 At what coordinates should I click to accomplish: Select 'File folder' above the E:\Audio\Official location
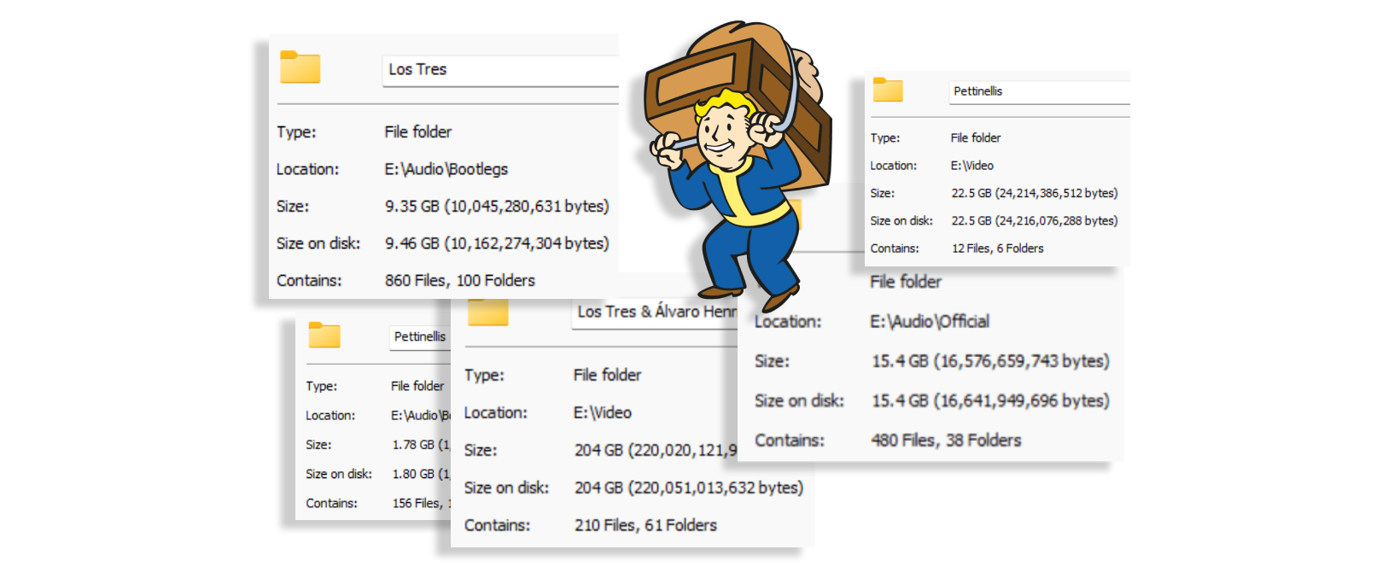click(906, 282)
